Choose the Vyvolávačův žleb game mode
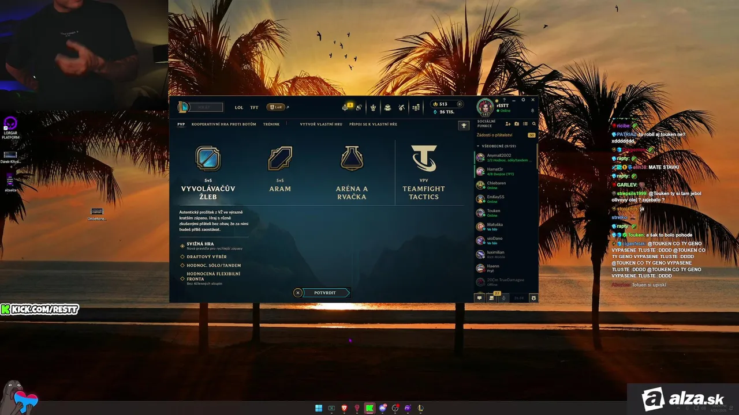Viewport: 739px width, 415px height. click(208, 172)
